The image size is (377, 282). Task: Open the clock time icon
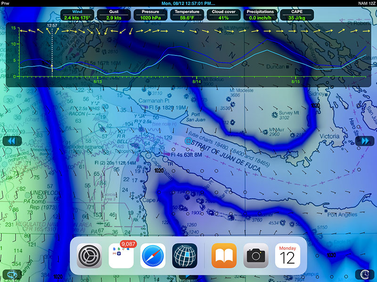[x=364, y=274]
